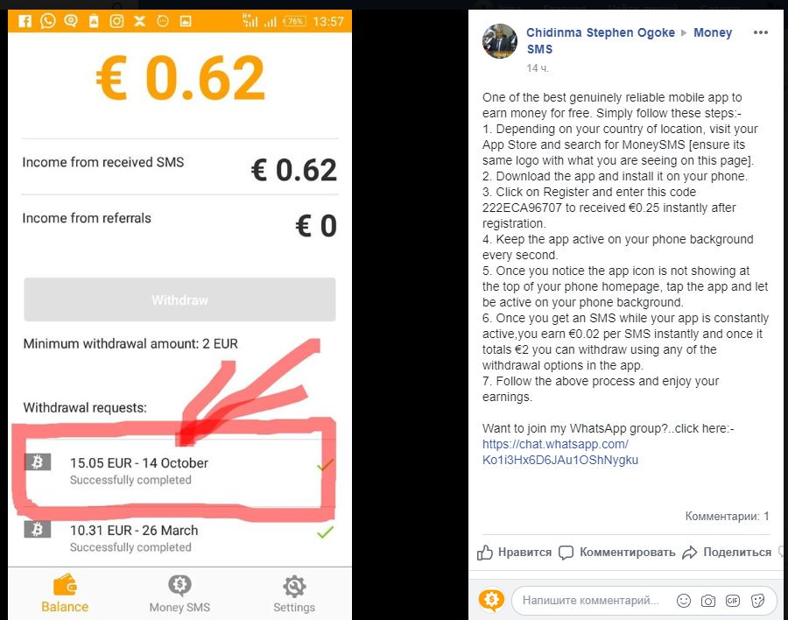Insert a GIF using the GIF icon

pos(733,601)
